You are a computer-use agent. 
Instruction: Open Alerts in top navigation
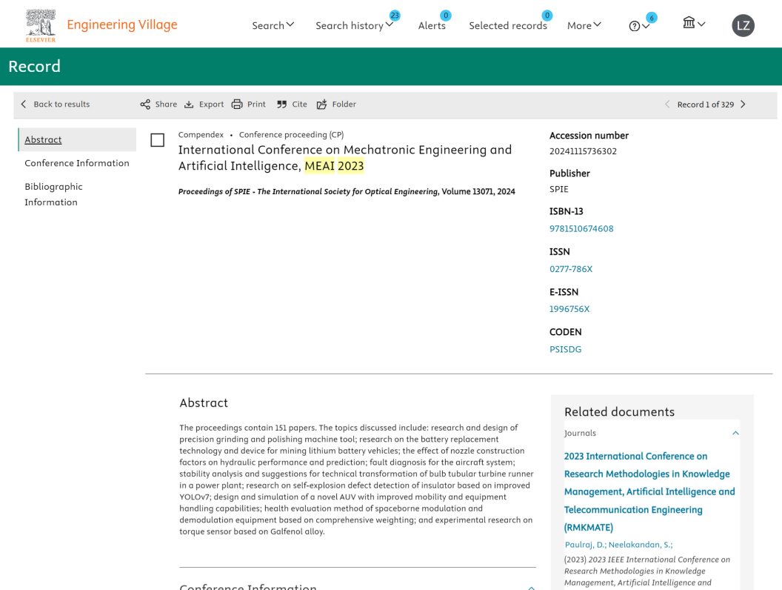click(x=432, y=25)
